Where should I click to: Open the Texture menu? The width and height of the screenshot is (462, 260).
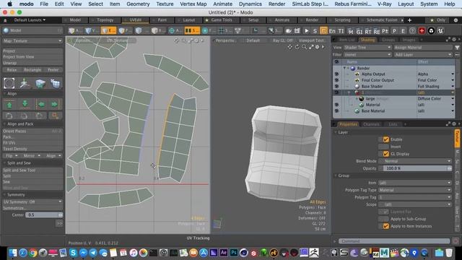(165, 4)
